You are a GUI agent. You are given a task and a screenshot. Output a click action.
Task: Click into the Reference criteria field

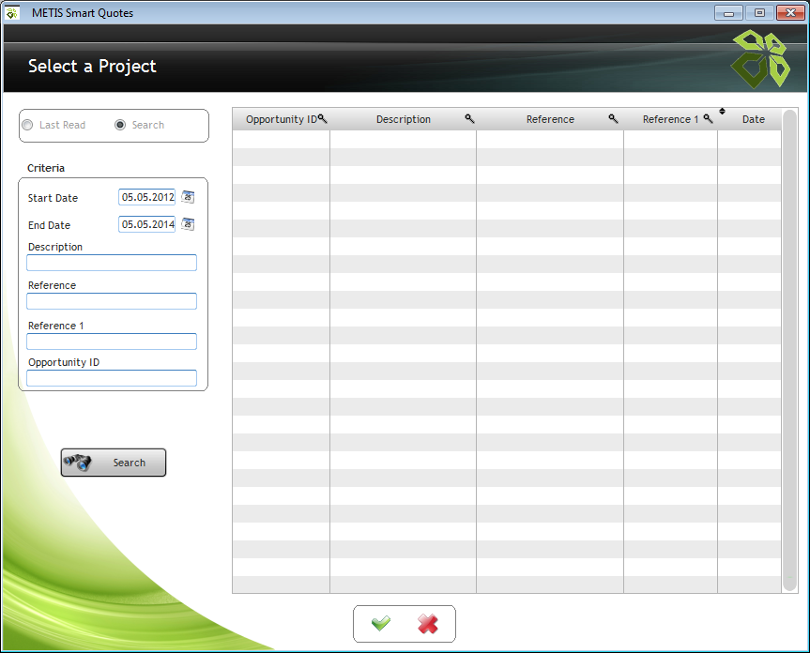pos(112,301)
